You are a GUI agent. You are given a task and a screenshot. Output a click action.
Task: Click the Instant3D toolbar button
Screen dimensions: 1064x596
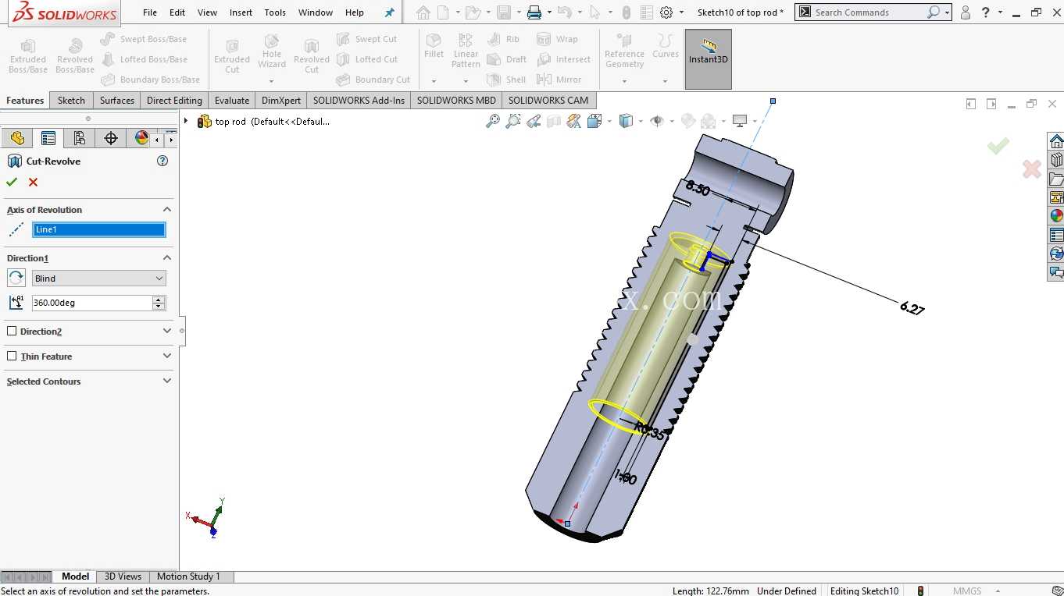point(708,59)
